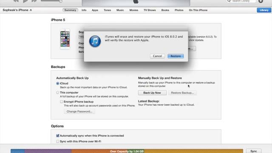
Task: Go to the Tones tab
Action: pyautogui.click(x=108, y=10)
